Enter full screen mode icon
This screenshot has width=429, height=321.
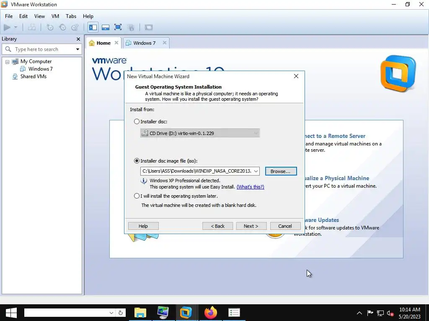click(x=118, y=27)
